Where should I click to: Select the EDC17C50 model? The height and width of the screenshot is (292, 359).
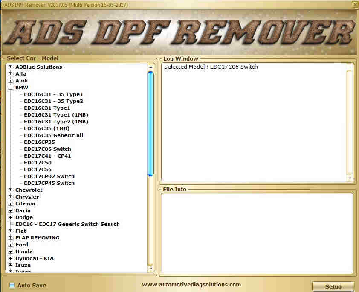tap(38, 163)
